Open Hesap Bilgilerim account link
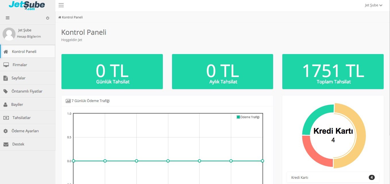The height and width of the screenshot is (184, 390). [29, 37]
